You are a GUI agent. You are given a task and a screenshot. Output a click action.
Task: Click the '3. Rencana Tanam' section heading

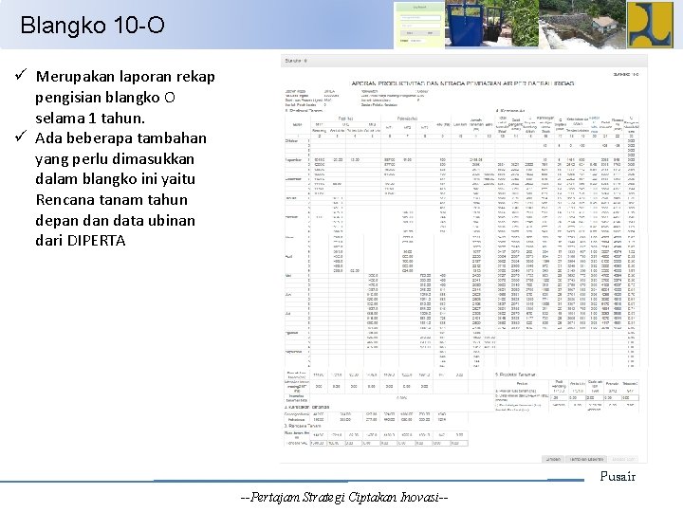[302, 426]
